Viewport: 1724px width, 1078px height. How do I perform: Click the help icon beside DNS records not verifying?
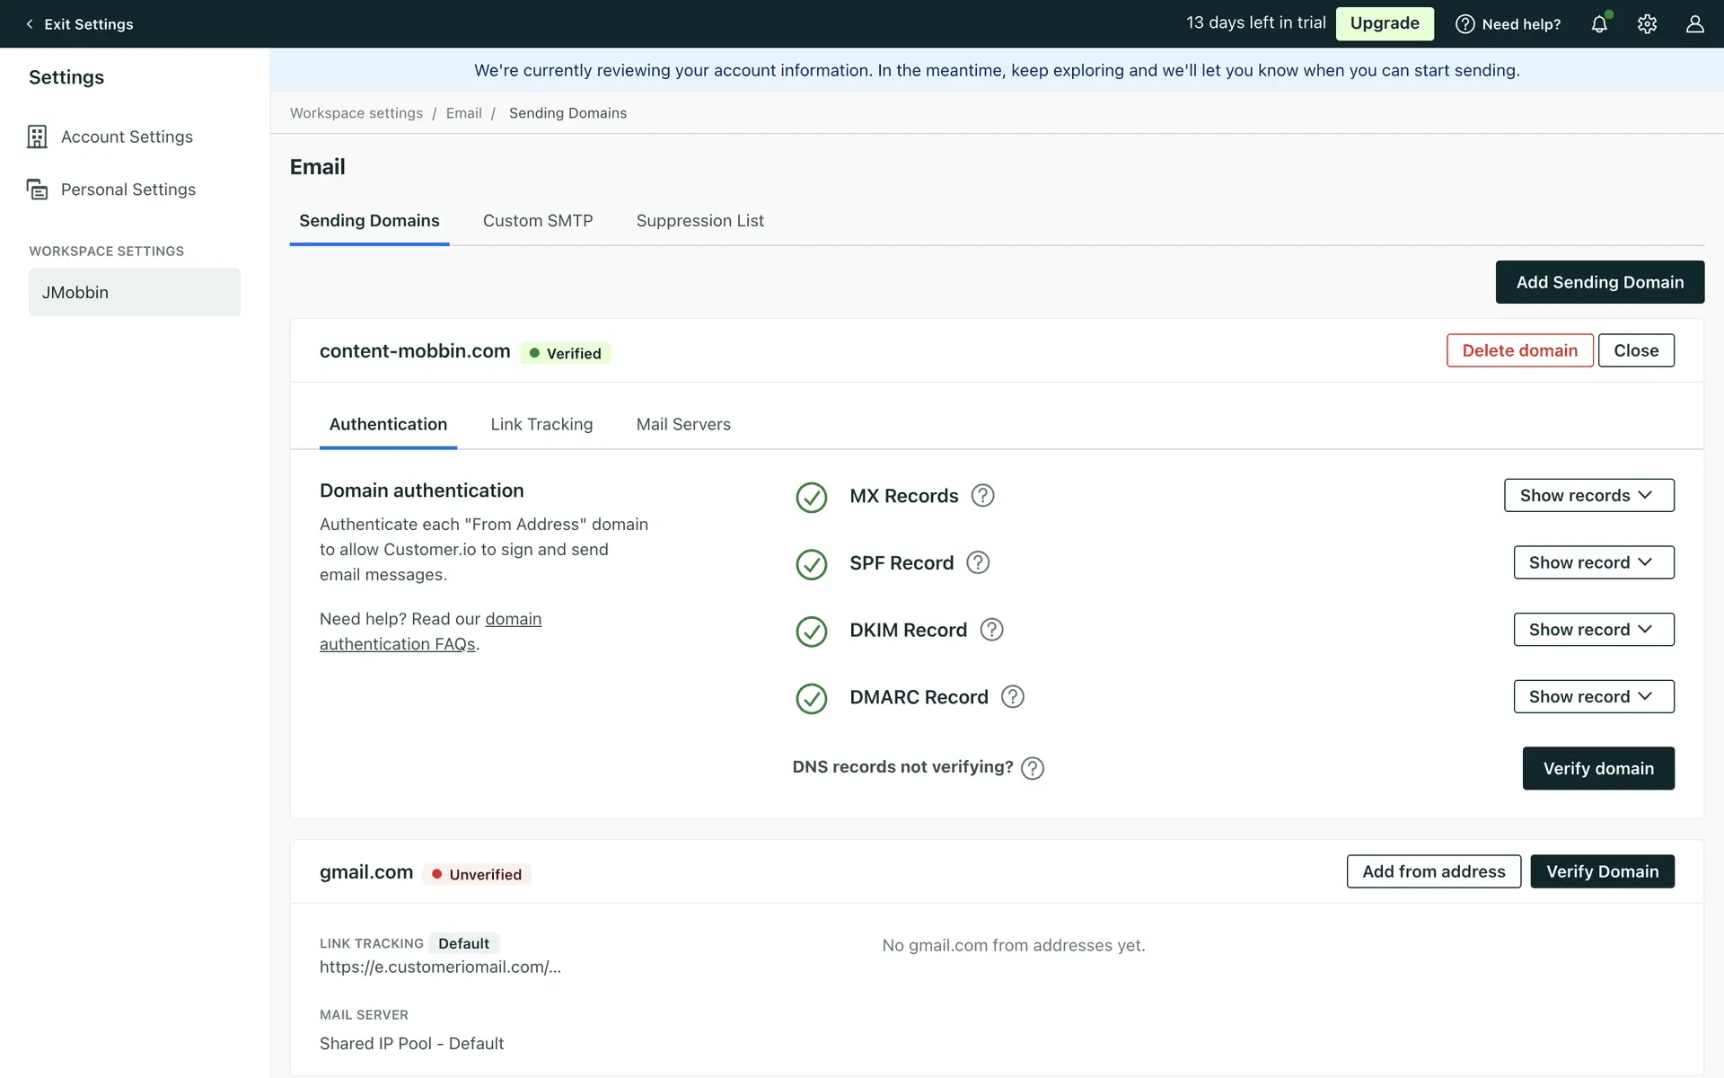pos(1033,768)
